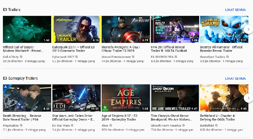Open Battlefield V Chapter 4 thumbnail
Image resolution: width=253 pixels, height=139 pixels.
point(224,98)
